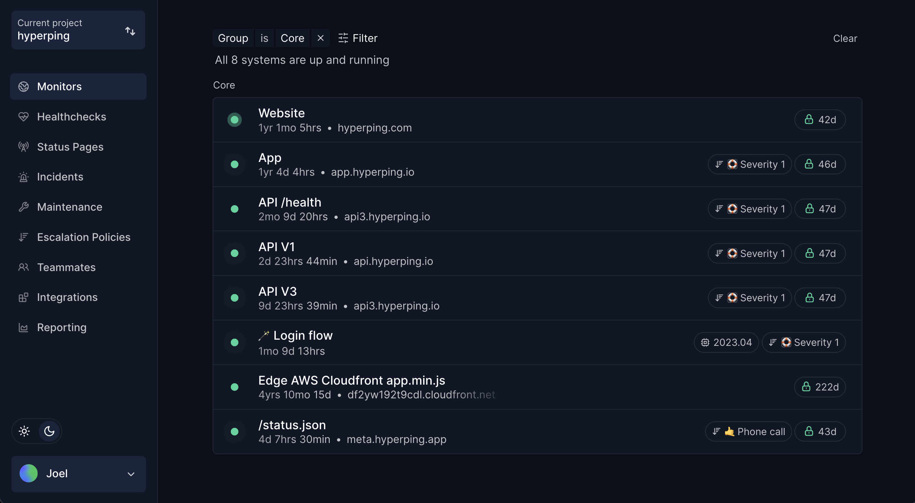Click the Integrations blocks icon

pyautogui.click(x=23, y=297)
